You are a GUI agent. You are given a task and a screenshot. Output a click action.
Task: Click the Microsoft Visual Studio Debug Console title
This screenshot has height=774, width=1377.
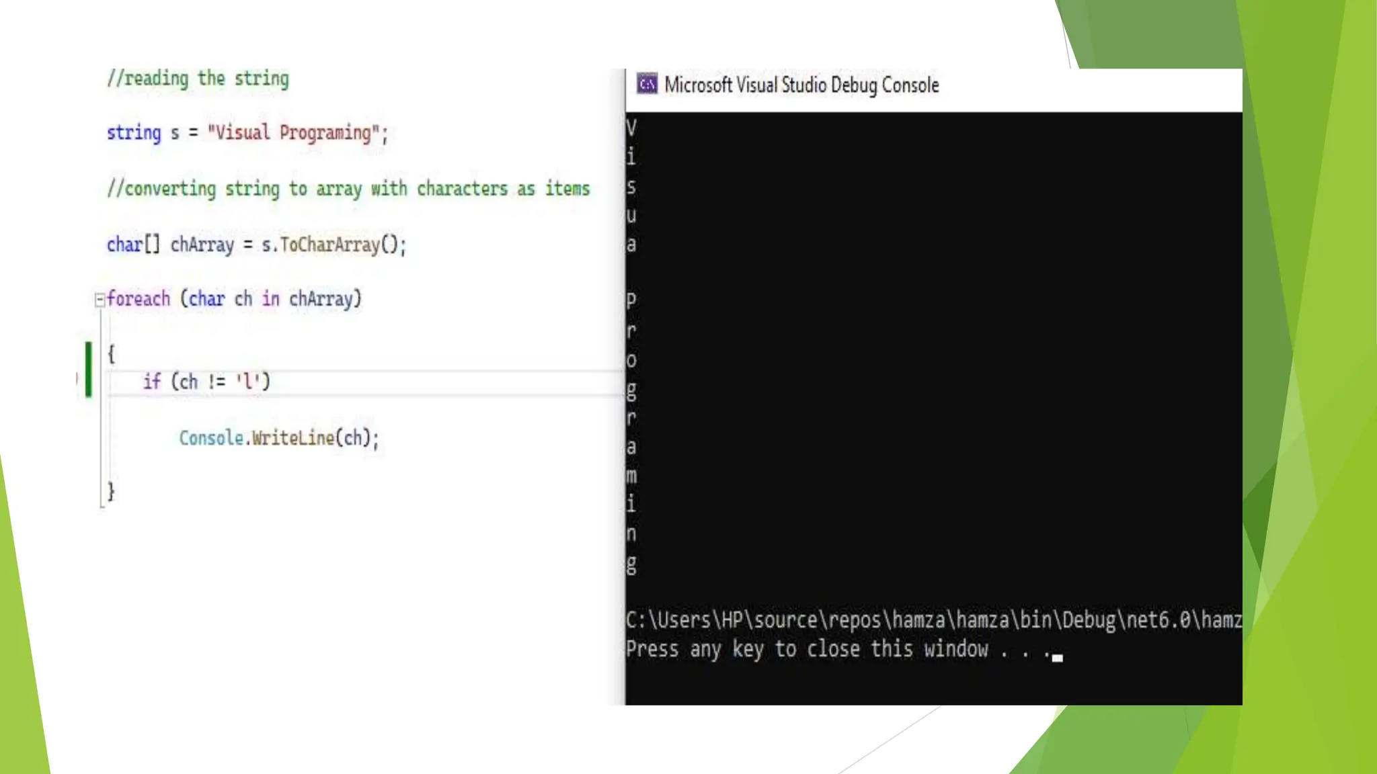pos(801,85)
